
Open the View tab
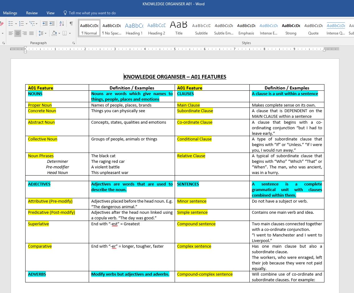(50, 13)
